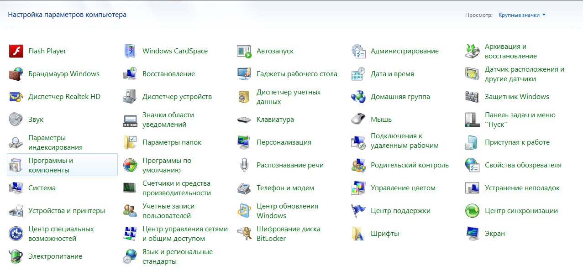Click the Родительский контроль icon
This screenshot has height=276, width=583.
(x=358, y=165)
